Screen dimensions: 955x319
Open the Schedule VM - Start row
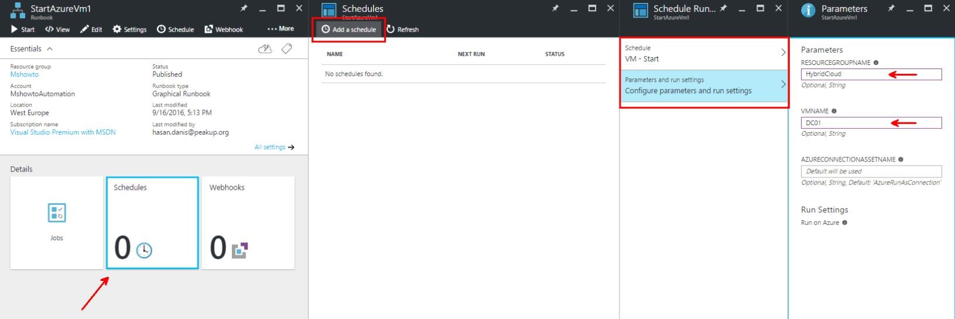coord(704,53)
